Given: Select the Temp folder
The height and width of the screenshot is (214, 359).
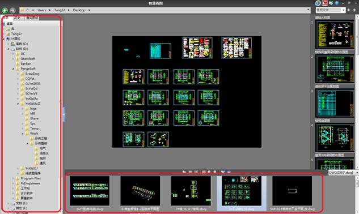Looking at the screenshot, I should pyautogui.click(x=34, y=129).
